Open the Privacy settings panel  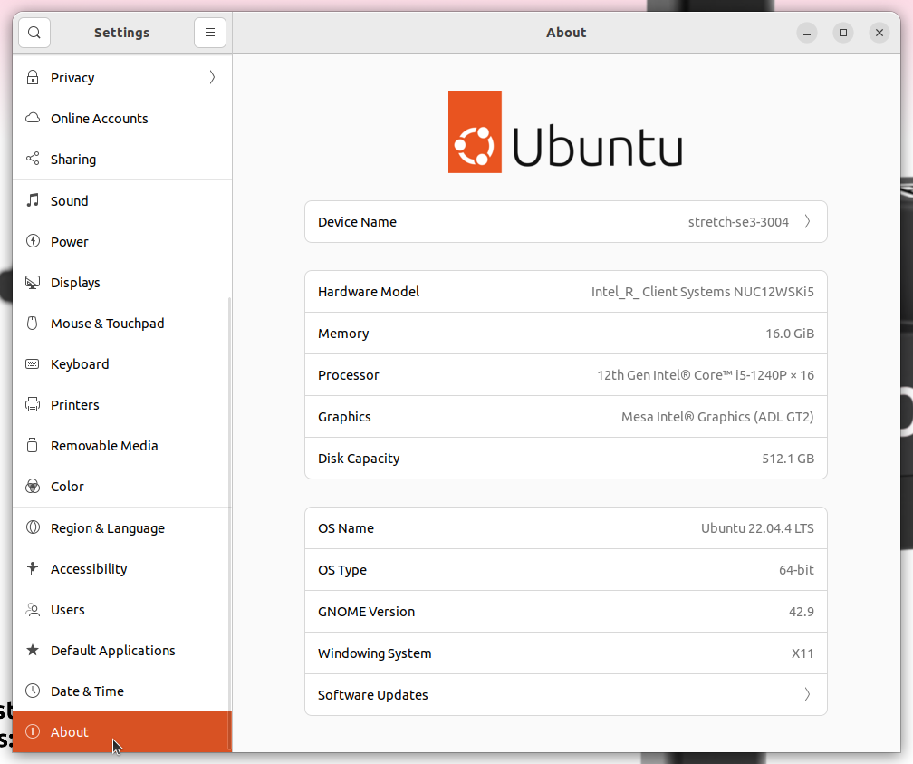122,78
